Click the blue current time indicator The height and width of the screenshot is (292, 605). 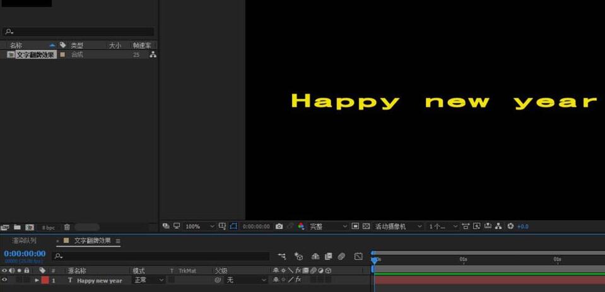point(374,260)
